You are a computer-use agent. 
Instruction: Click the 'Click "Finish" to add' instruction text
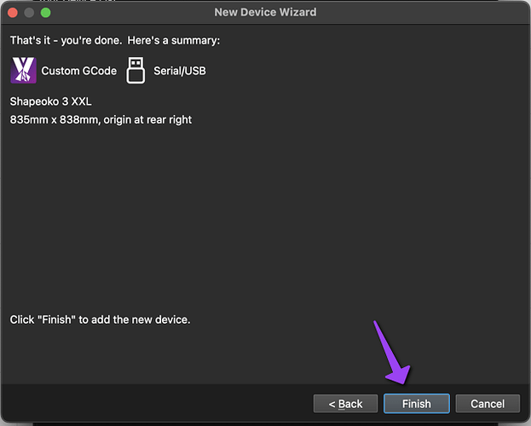point(100,319)
